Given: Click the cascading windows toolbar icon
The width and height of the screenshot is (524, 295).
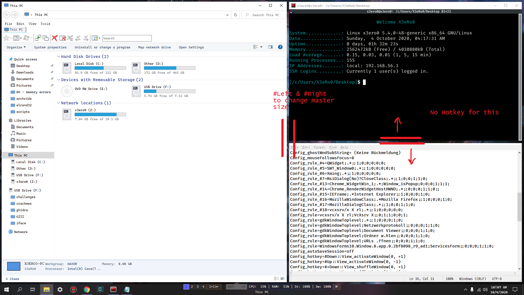Looking at the screenshot, I should 46,38.
